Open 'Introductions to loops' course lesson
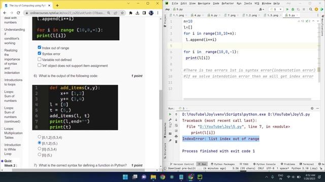Viewport: 325px width, 182px height. click(x=13, y=82)
